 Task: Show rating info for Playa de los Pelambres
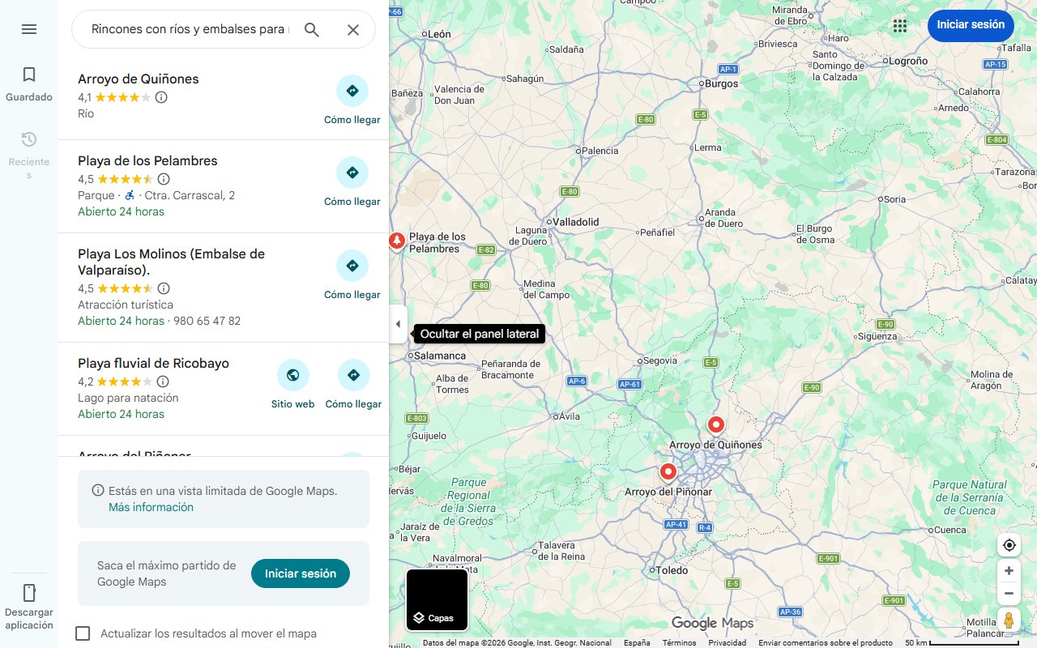[x=164, y=179]
